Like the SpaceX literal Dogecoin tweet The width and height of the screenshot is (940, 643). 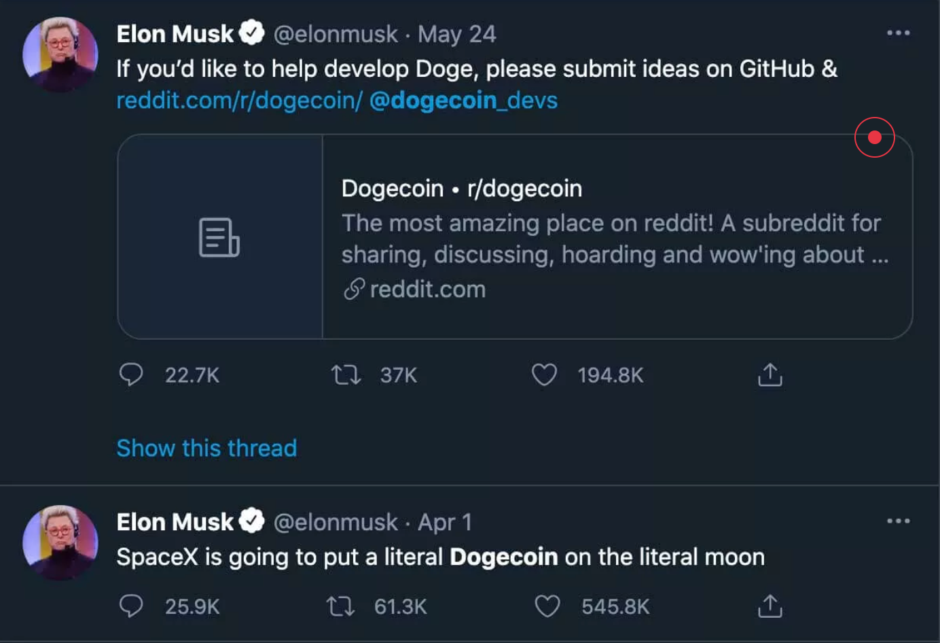pos(547,606)
